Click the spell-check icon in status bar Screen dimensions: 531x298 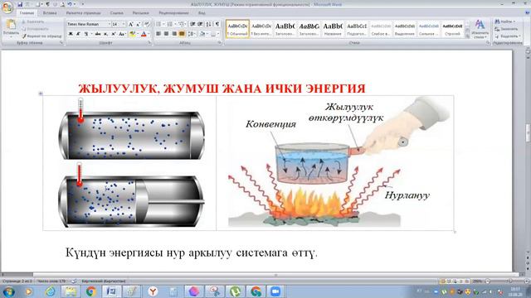(74, 281)
